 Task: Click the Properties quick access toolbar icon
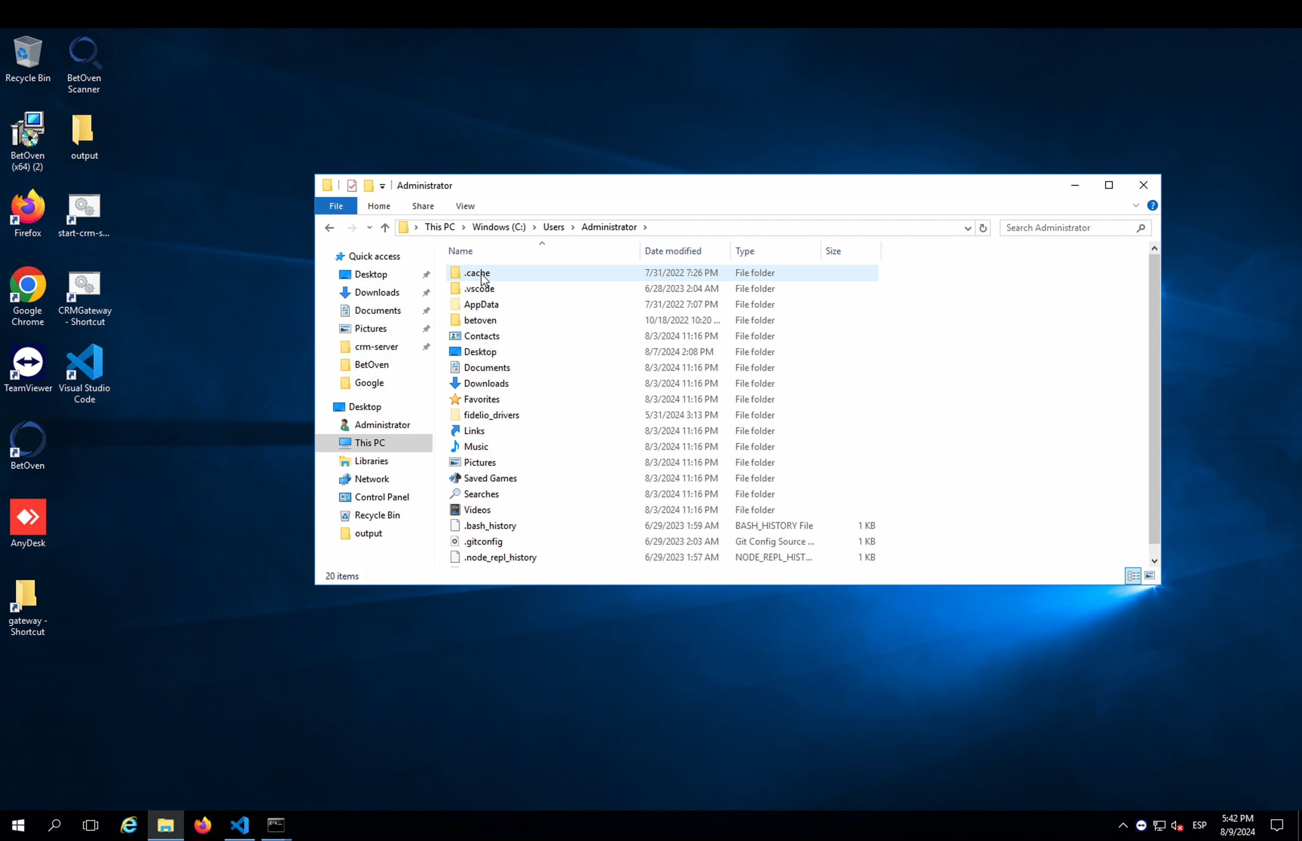pos(352,185)
